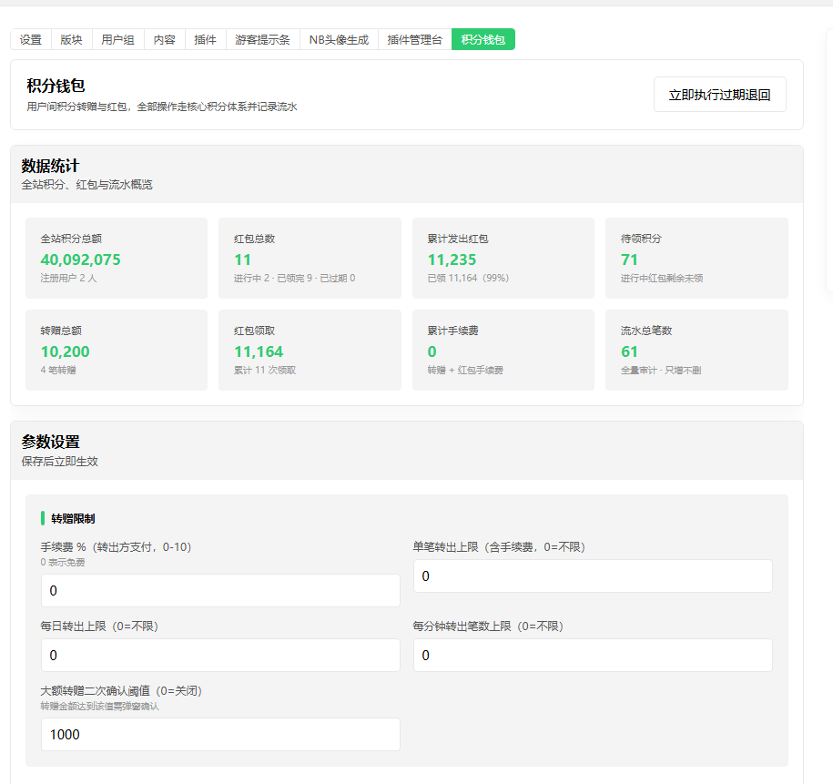Select the 红包总数 statistics card
The height and width of the screenshot is (784, 833).
tap(310, 258)
